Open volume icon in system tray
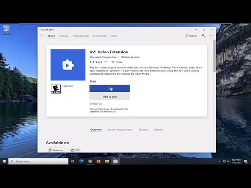This screenshot has height=188, width=251. (228, 161)
